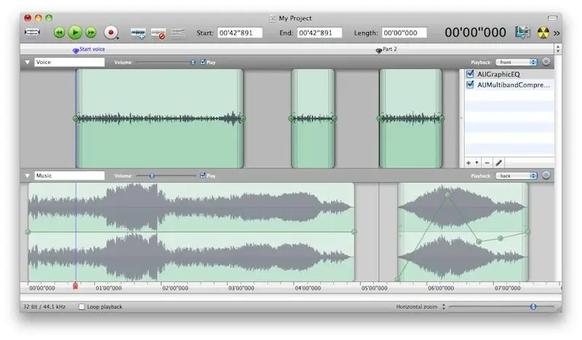
Task: Add an effect with the plus button
Action: (x=469, y=163)
